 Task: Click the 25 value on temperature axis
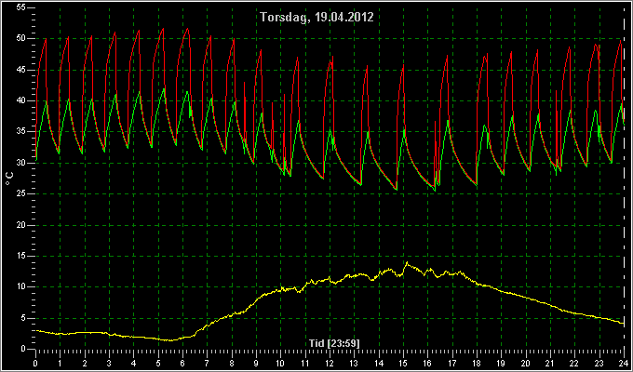tap(21, 194)
